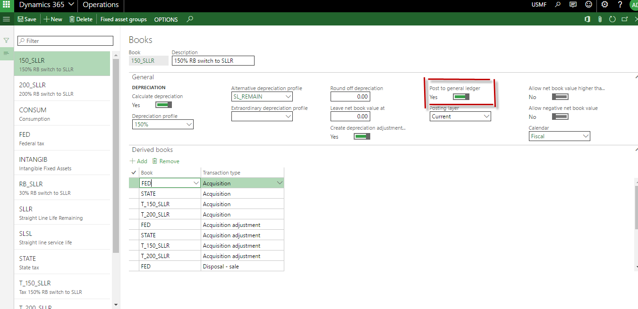The height and width of the screenshot is (309, 638).
Task: Remove the selected derived book
Action: click(x=166, y=161)
